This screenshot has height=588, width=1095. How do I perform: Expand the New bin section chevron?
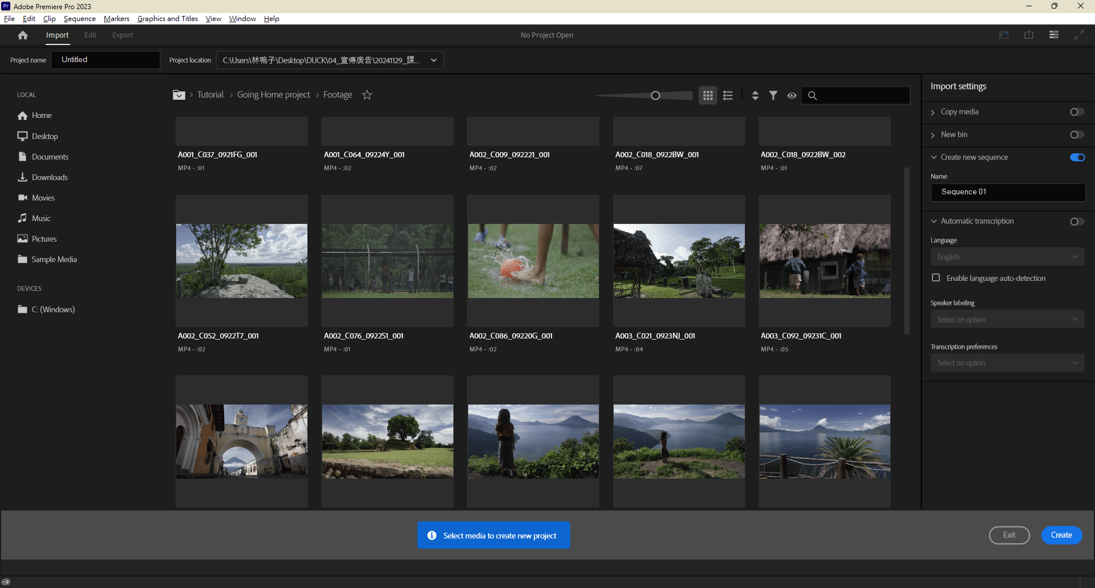pyautogui.click(x=933, y=135)
